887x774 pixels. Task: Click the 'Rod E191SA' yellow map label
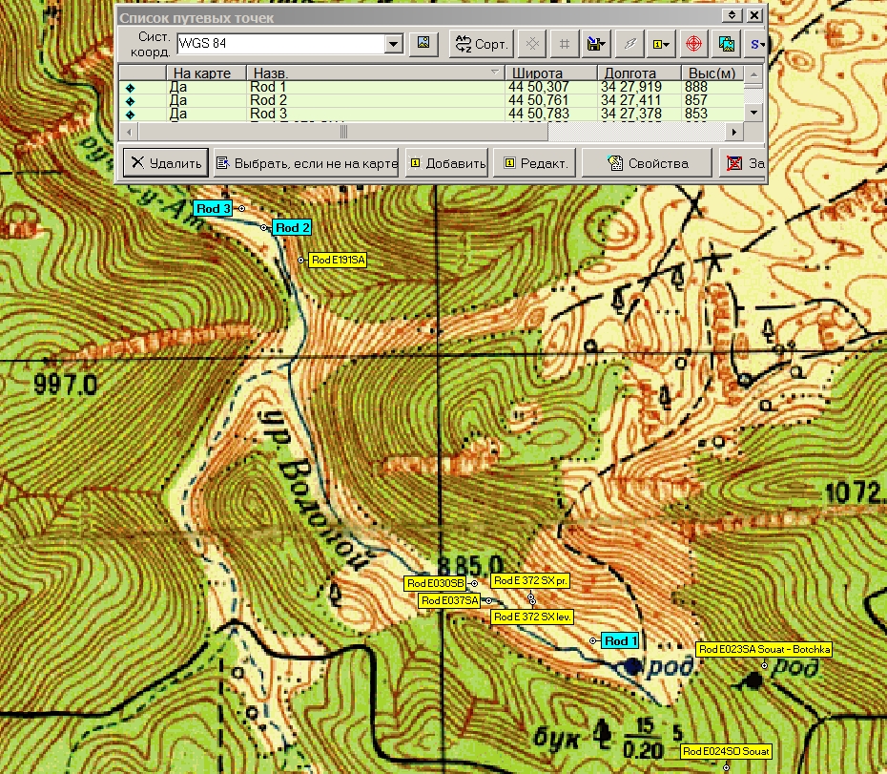(x=338, y=260)
